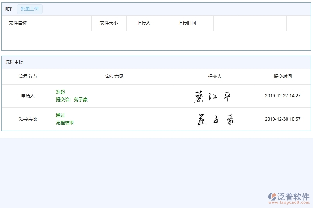
Task: Click the 上传时间 column header
Action: (x=187, y=23)
